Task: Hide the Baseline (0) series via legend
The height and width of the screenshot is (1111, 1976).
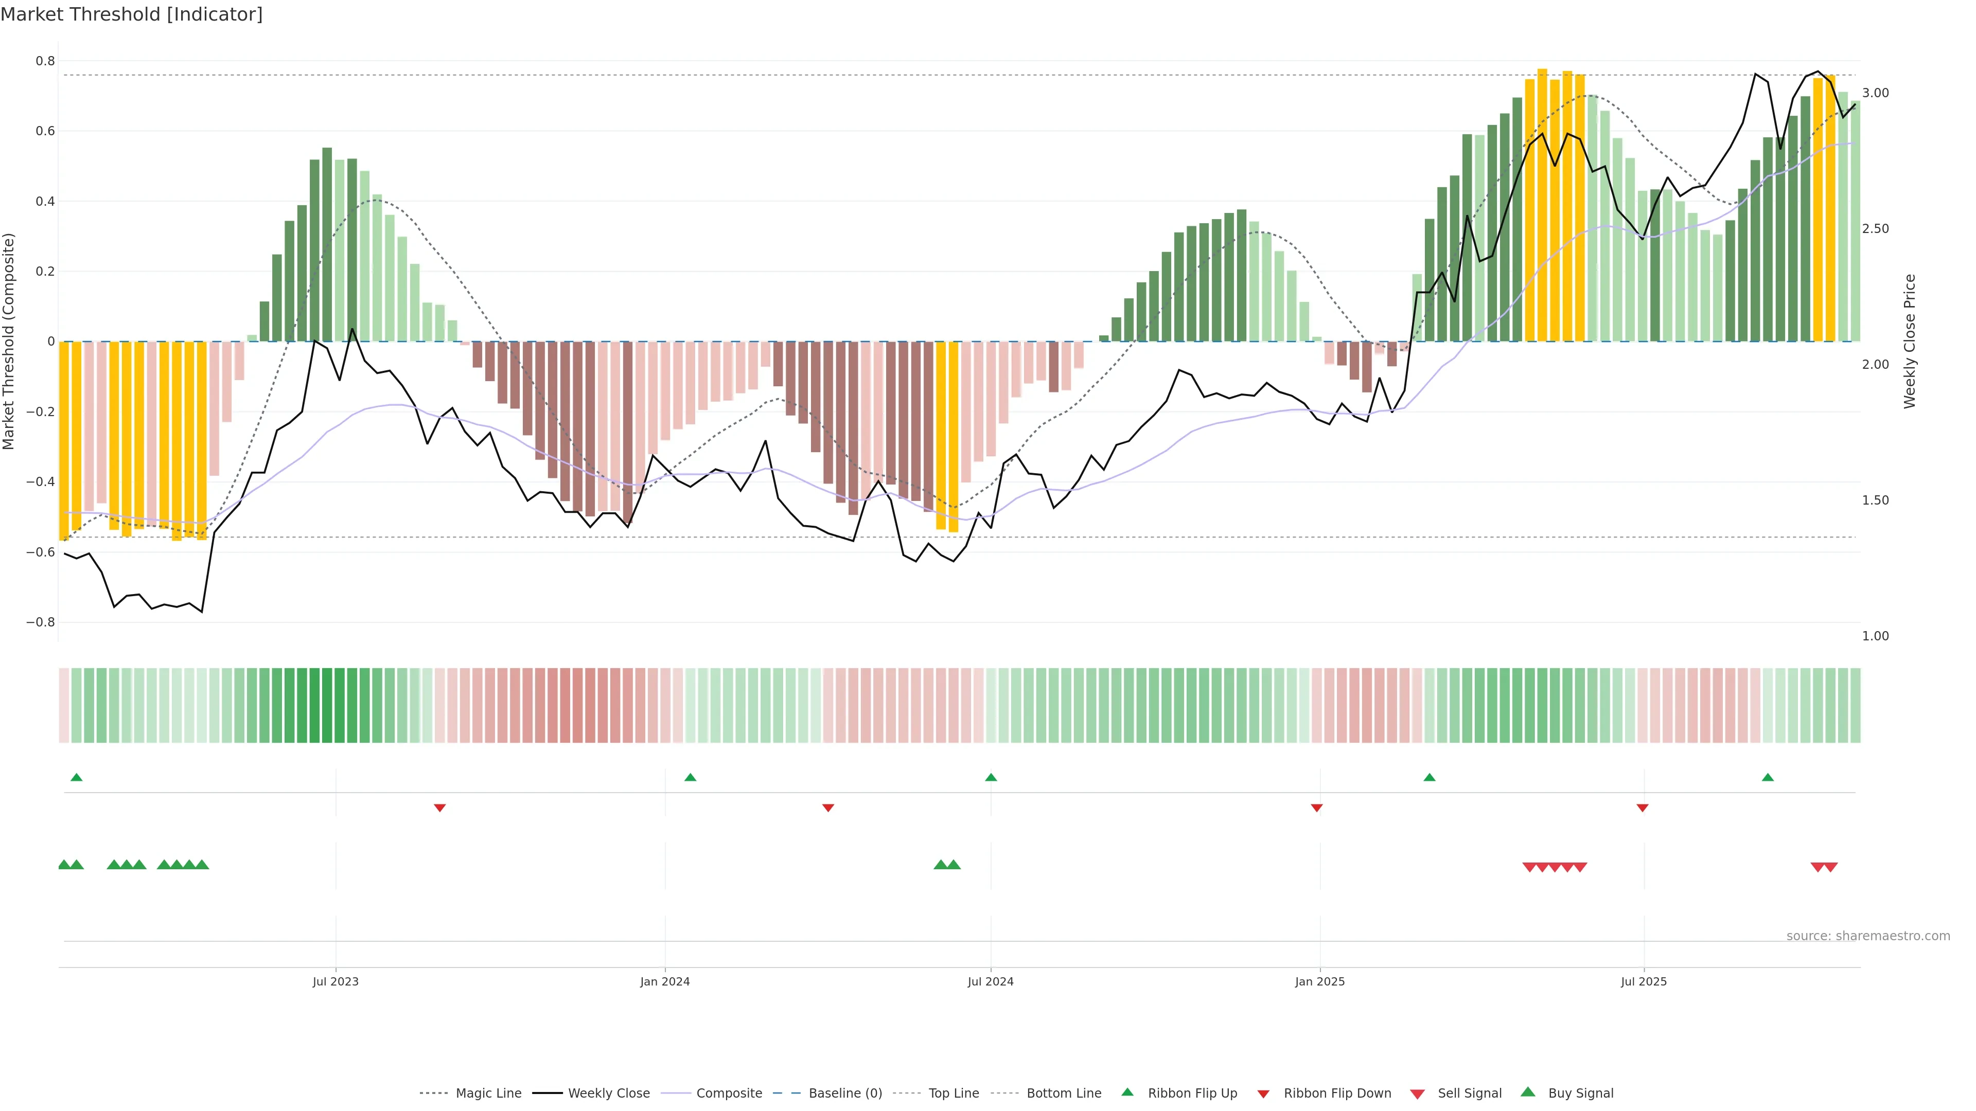Action: click(x=844, y=1094)
